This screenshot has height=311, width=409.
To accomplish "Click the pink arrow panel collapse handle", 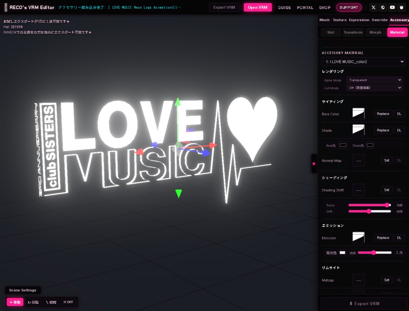I will [314, 164].
